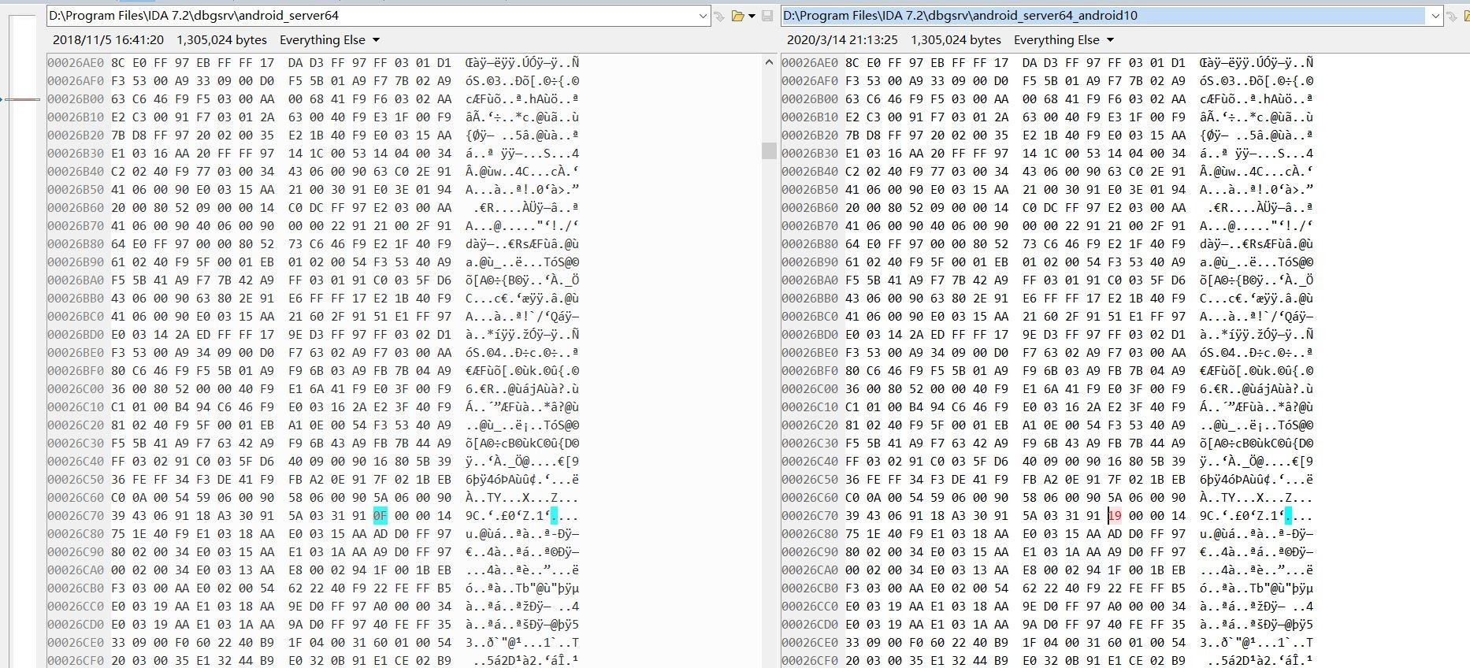The width and height of the screenshot is (1470, 668).
Task: Click the left pane reload arrow icon
Action: click(719, 16)
